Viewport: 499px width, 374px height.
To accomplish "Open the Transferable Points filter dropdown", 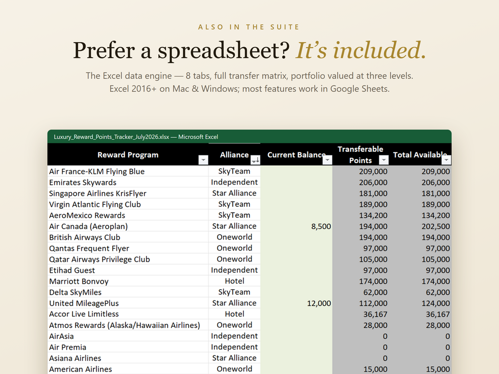I will tap(384, 160).
